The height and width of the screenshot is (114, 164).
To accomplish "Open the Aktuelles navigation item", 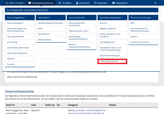I will (x=100, y=3).
